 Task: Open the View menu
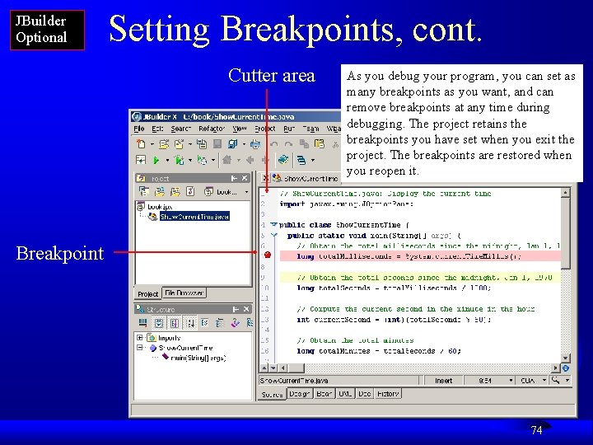coord(240,129)
